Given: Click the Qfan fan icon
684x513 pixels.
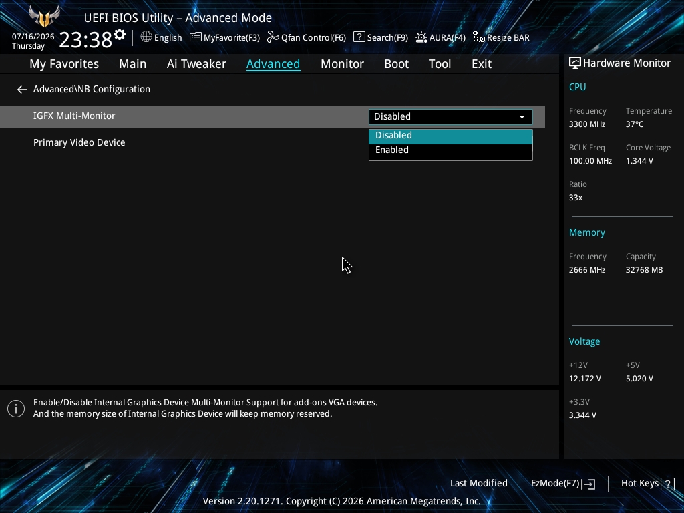Looking at the screenshot, I should [x=273, y=37].
